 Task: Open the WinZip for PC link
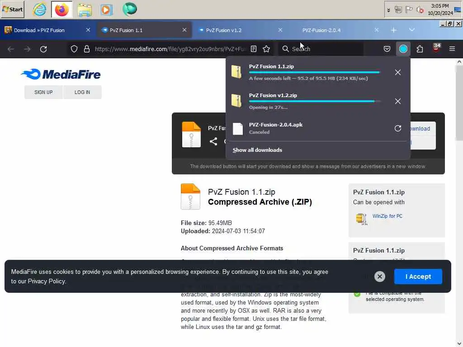(x=387, y=216)
